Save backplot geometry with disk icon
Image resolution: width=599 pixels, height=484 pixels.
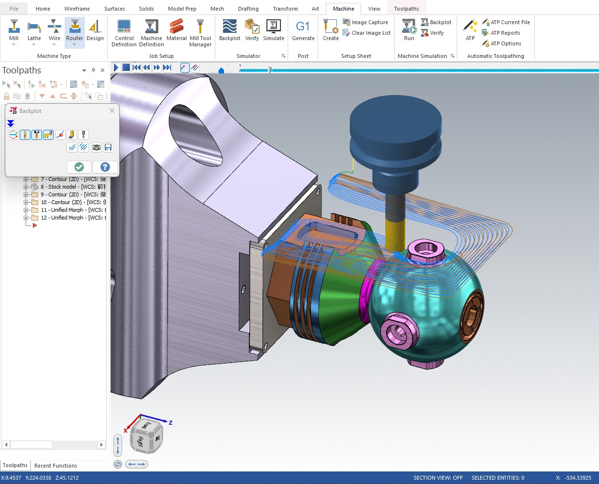pos(108,147)
